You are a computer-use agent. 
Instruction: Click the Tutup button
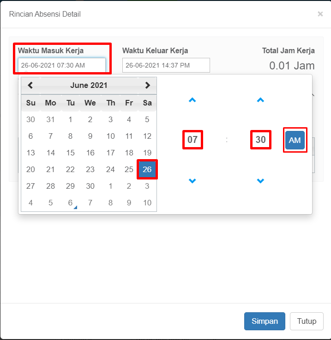307,321
